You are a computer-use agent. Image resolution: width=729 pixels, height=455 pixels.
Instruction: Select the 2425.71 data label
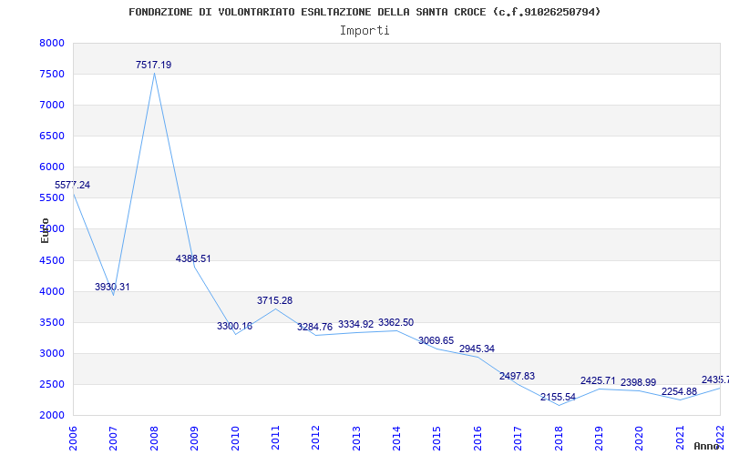pos(598,380)
